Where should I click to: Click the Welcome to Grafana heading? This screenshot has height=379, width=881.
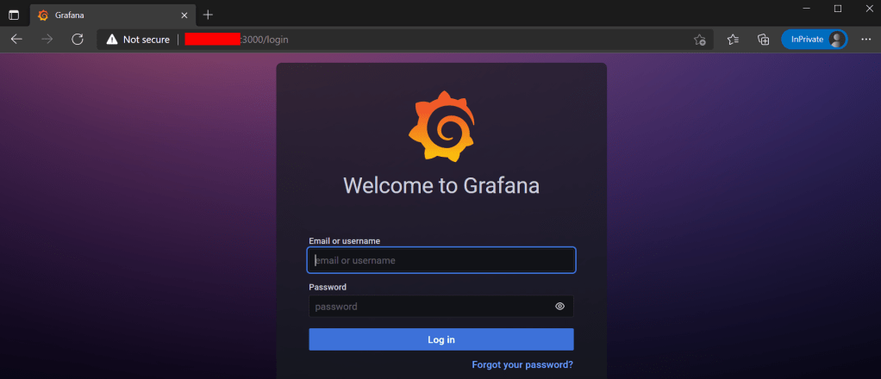[441, 186]
